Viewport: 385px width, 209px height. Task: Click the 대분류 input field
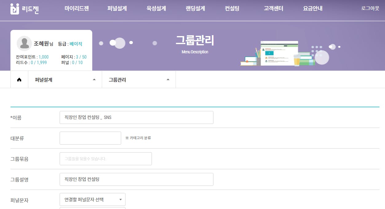coord(90,138)
